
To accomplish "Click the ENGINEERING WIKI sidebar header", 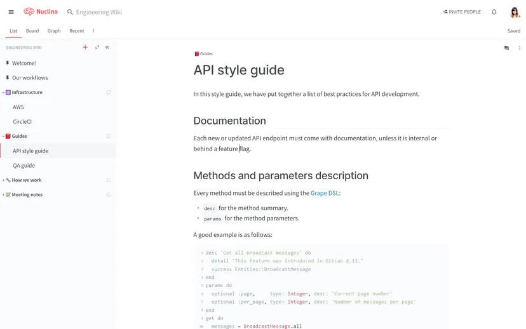I will click(x=24, y=48).
